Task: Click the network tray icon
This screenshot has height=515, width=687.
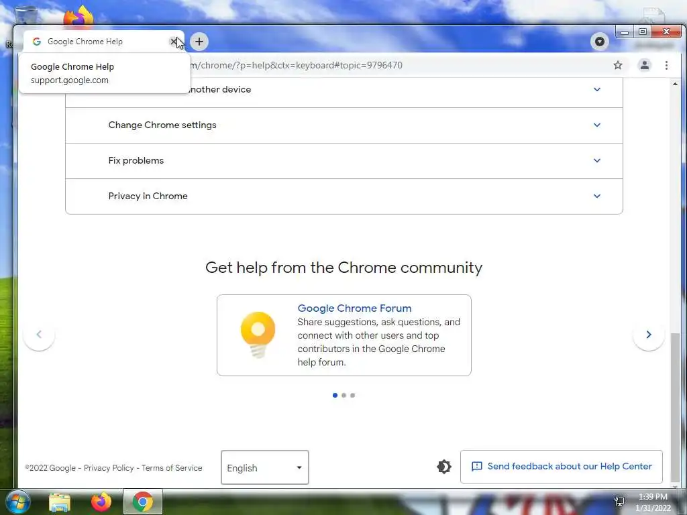Action: coord(619,502)
